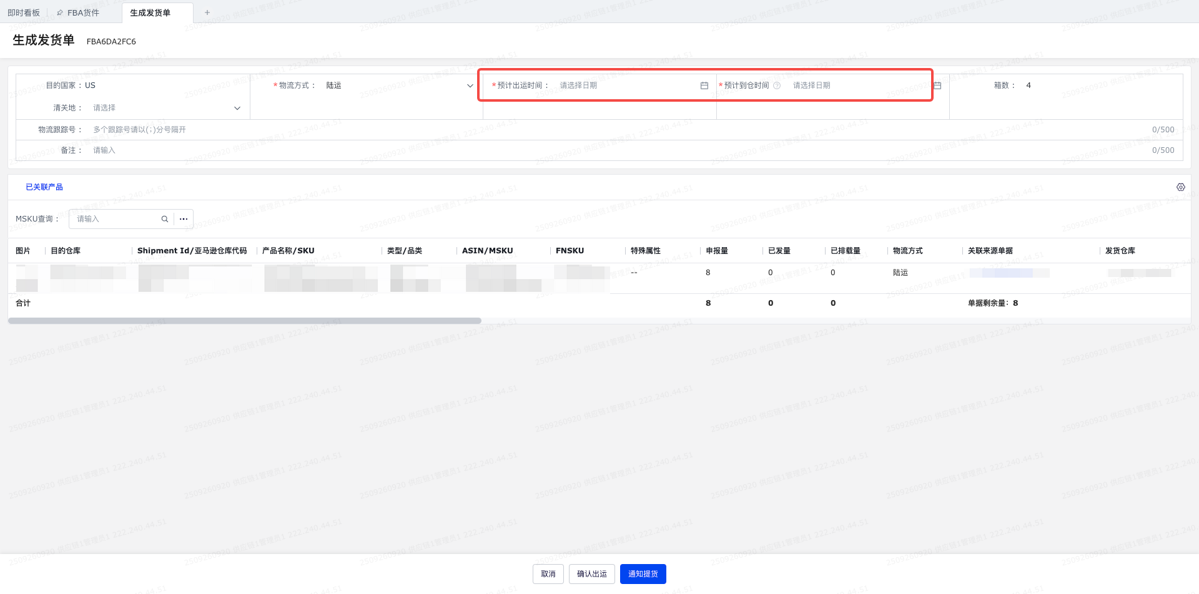Open the 预计到仓时间 calendar icon
This screenshot has width=1199, height=594.
pos(937,85)
